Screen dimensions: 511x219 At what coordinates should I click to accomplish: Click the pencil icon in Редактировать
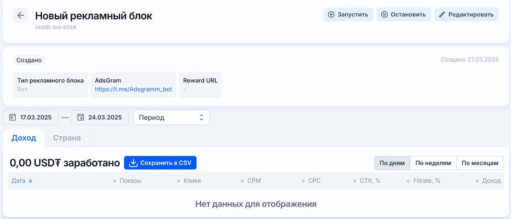[x=442, y=15]
